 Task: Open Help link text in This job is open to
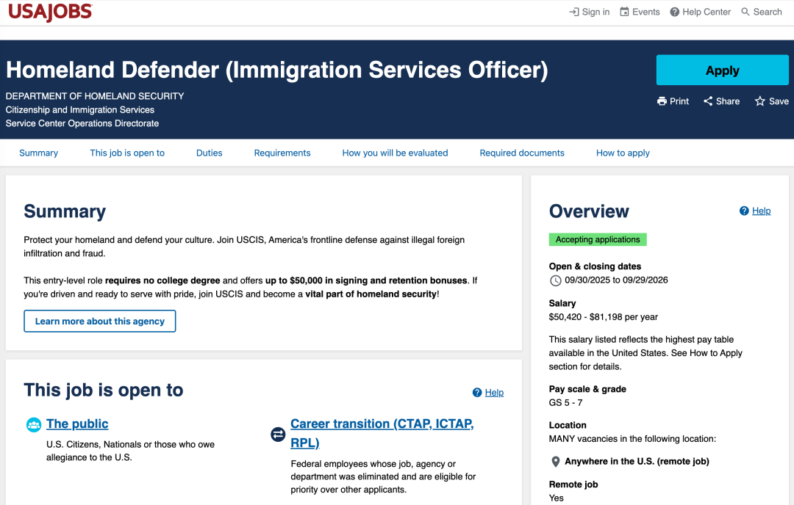(x=494, y=392)
